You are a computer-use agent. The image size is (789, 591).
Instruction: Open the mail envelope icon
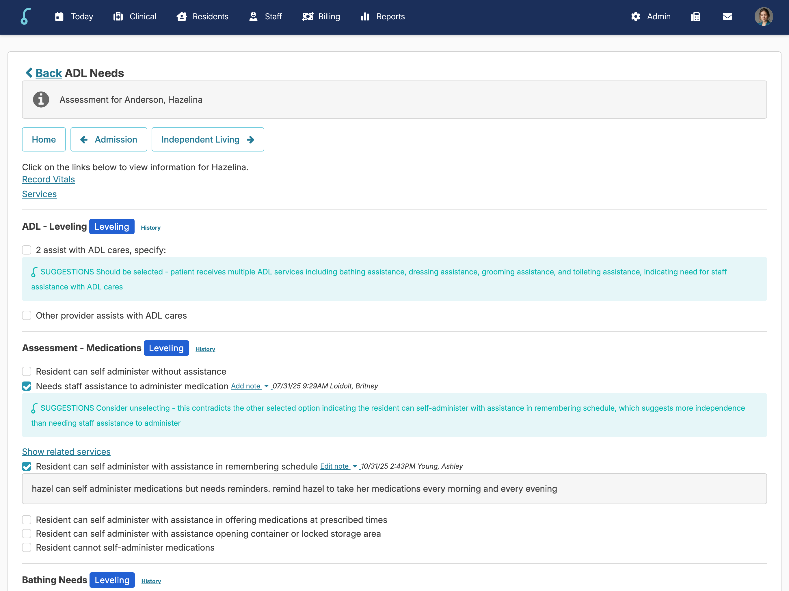pos(727,16)
